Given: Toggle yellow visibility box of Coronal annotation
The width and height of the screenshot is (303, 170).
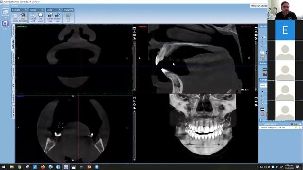Looking at the screenshot, I should [296, 127].
